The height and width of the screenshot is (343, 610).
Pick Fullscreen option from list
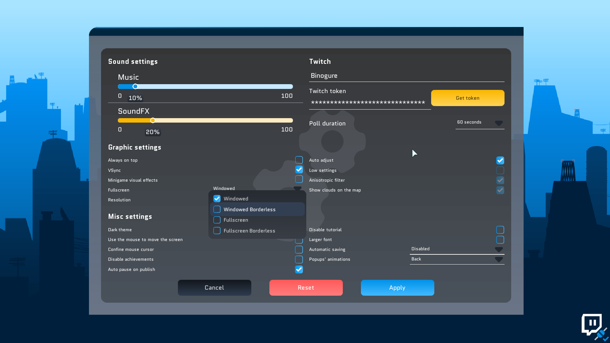(x=257, y=220)
